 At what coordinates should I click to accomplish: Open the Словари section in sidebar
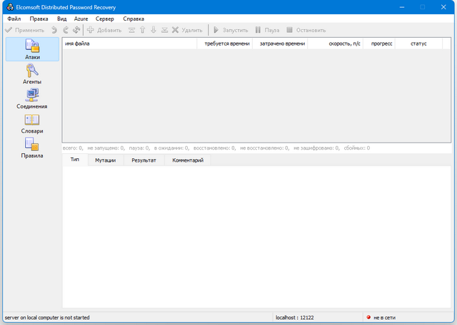(x=32, y=124)
